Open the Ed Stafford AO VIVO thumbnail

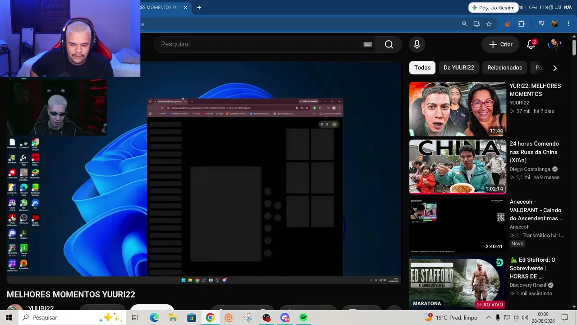tap(458, 283)
